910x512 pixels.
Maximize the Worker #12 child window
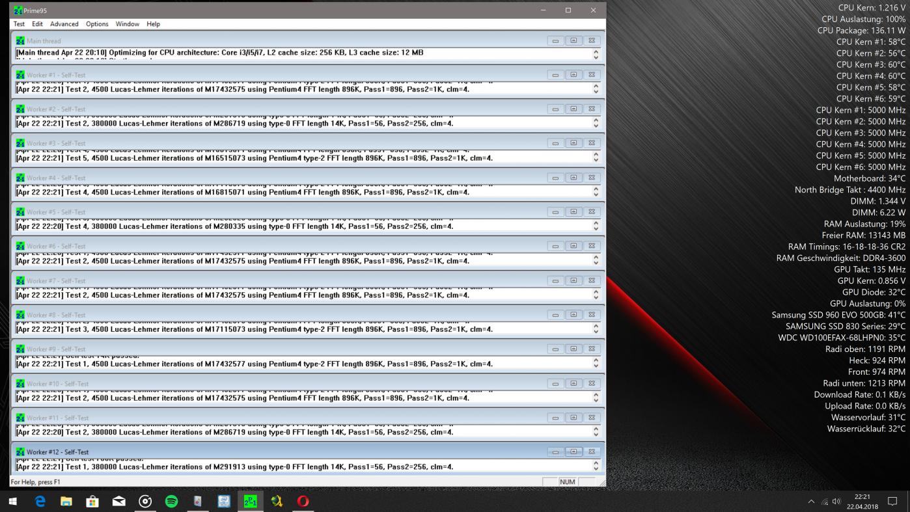[x=573, y=452]
